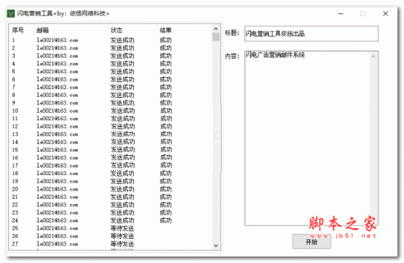The image size is (404, 263).
Task: Click the email list scrollbar thumb
Action: (x=216, y=37)
